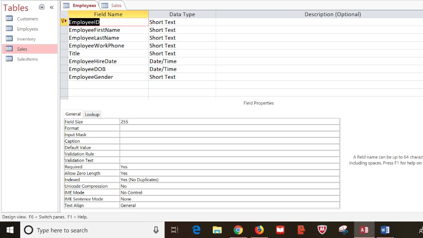
Task: Collapse the navigation pane with the double chevron
Action: [x=51, y=7]
